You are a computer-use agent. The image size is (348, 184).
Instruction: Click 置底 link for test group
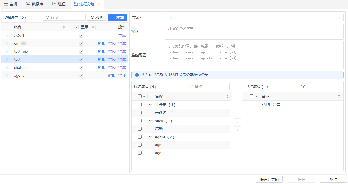122,60
